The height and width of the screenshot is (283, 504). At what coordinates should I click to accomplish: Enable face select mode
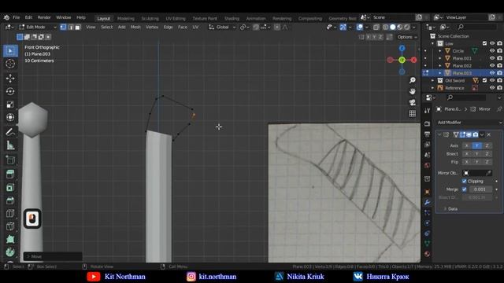(x=78, y=28)
